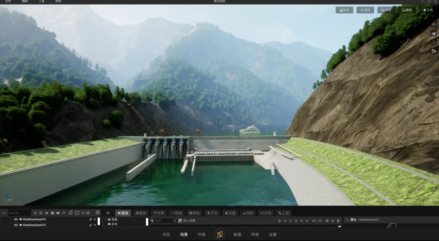Toggle visibility eye of ShuiDianzhan674
The height and width of the screenshot is (241, 439).
[x=16, y=219]
